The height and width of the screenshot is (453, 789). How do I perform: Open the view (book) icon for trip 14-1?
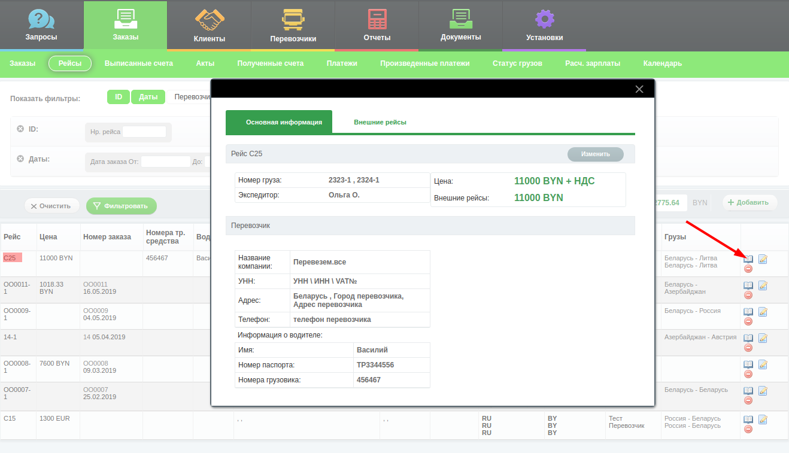pyautogui.click(x=748, y=338)
